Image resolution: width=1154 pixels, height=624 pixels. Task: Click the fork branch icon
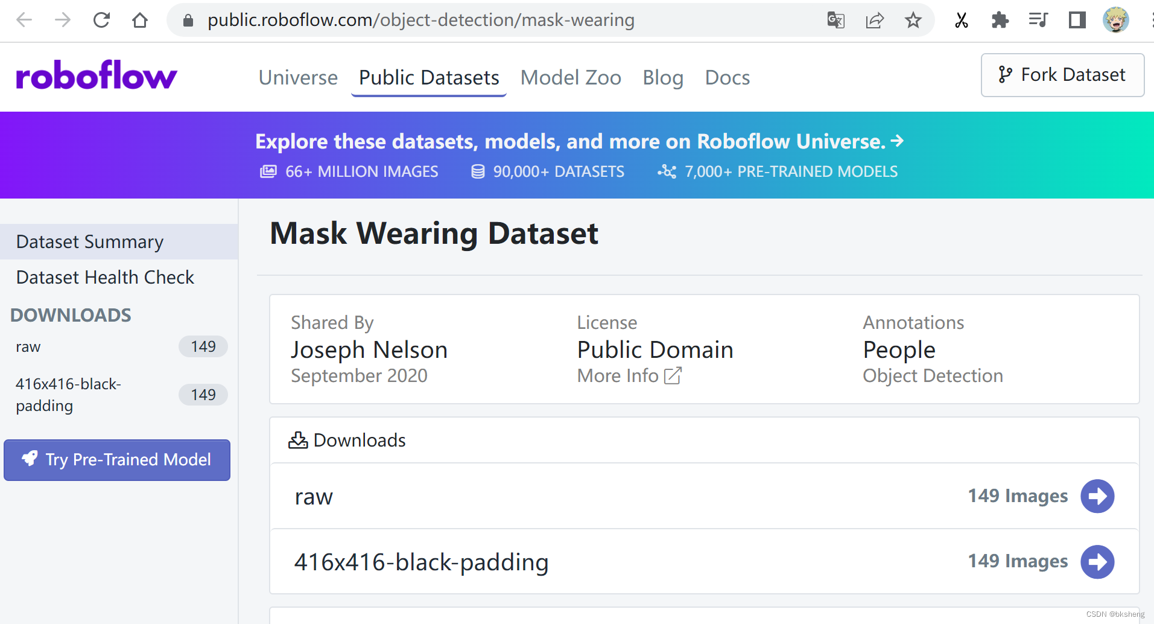(1004, 75)
